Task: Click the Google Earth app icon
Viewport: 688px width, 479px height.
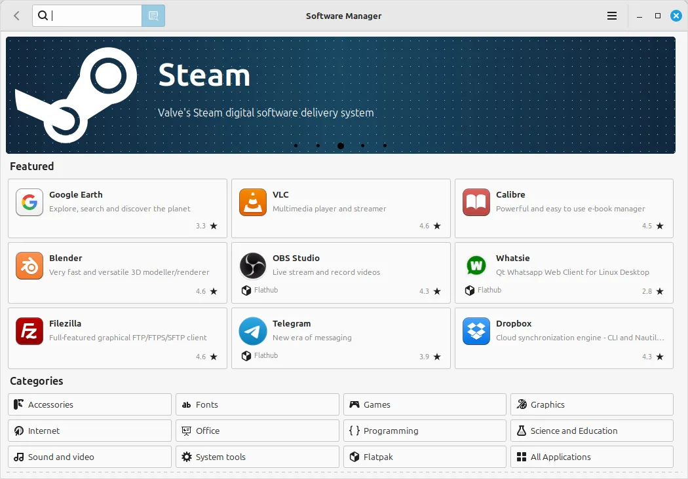Action: point(29,202)
